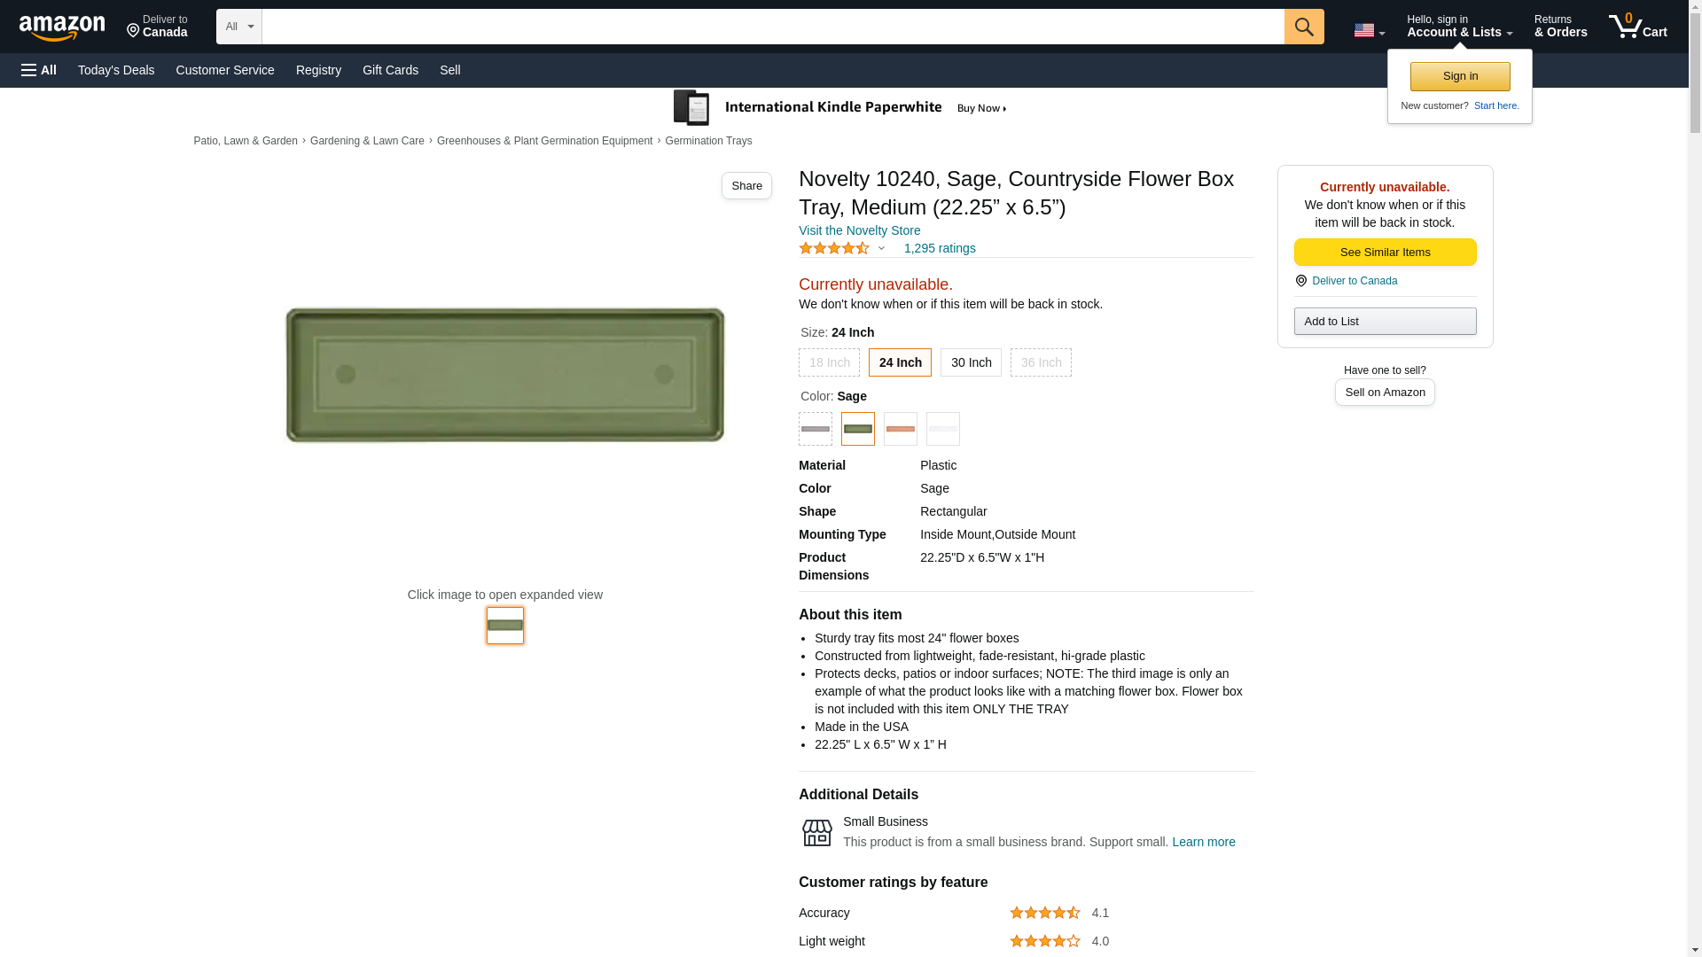The image size is (1702, 957).
Task: Click the Small Business store icon
Action: pyautogui.click(x=816, y=832)
